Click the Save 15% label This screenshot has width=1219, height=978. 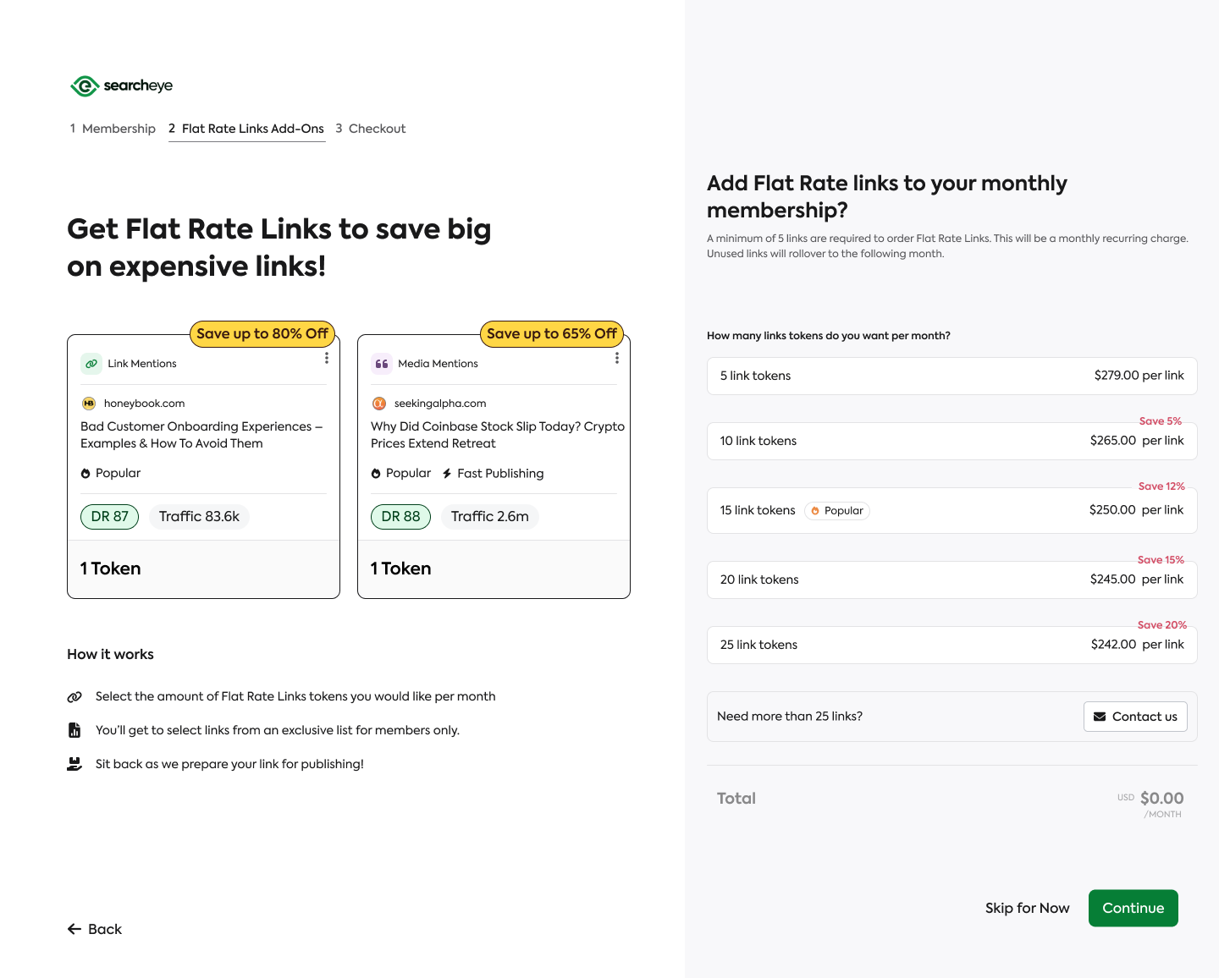point(1161,560)
